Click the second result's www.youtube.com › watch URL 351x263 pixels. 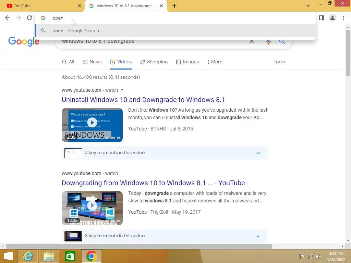90,173
